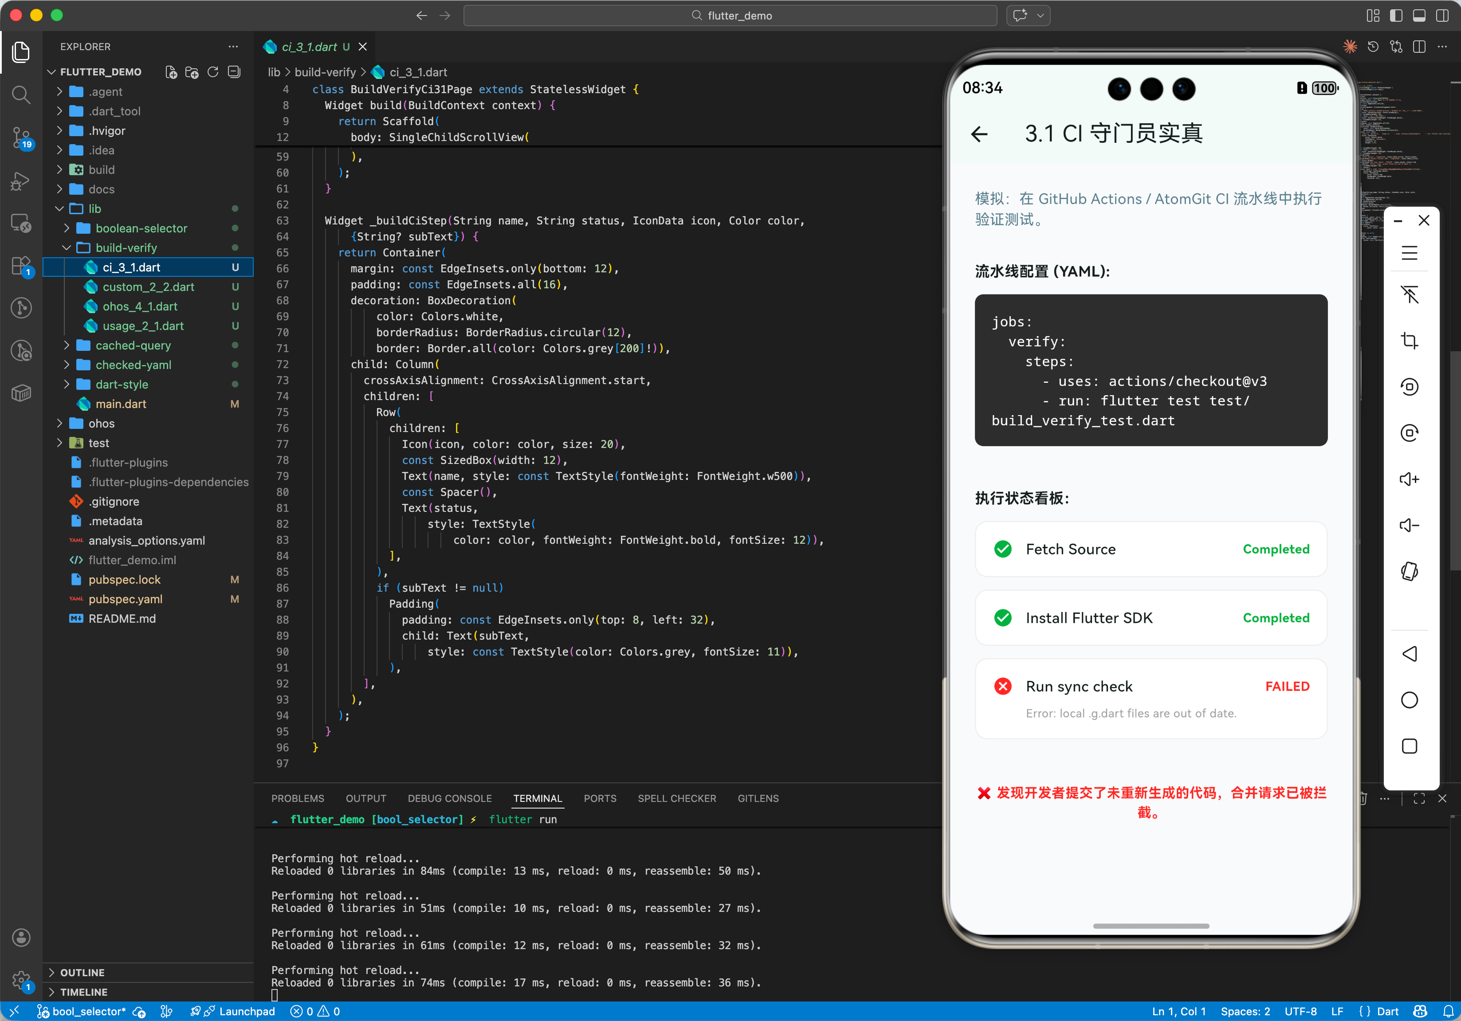Click the bool_selector branch in status bar
This screenshot has height=1021, width=1461.
click(x=86, y=1011)
